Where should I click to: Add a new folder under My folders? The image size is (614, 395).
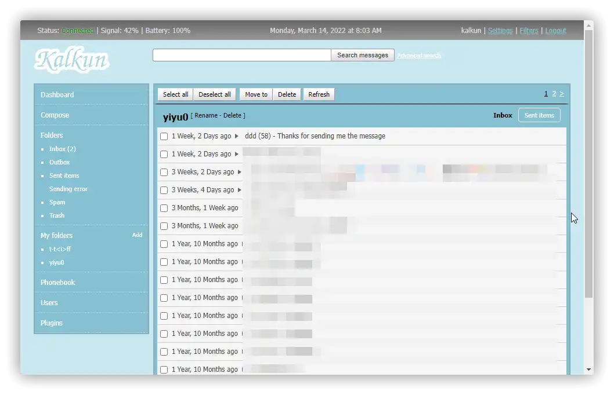coord(137,235)
